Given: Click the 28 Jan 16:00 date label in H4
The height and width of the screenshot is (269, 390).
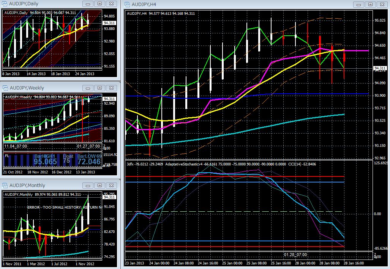Looking at the screenshot, I should [354, 263].
